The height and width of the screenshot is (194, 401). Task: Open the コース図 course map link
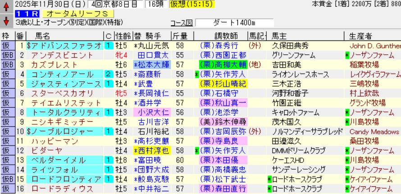181,22
